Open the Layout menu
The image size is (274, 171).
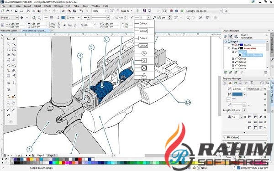point(27,6)
